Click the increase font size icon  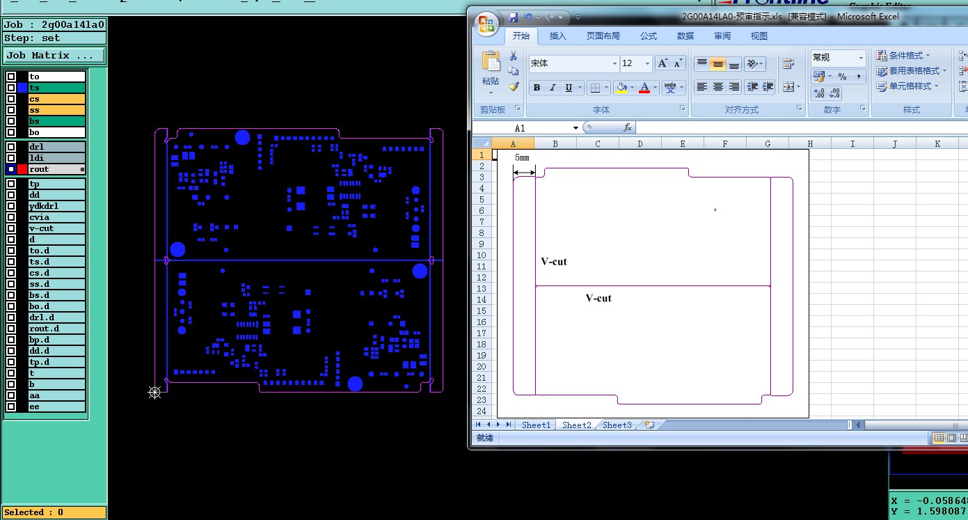point(663,63)
